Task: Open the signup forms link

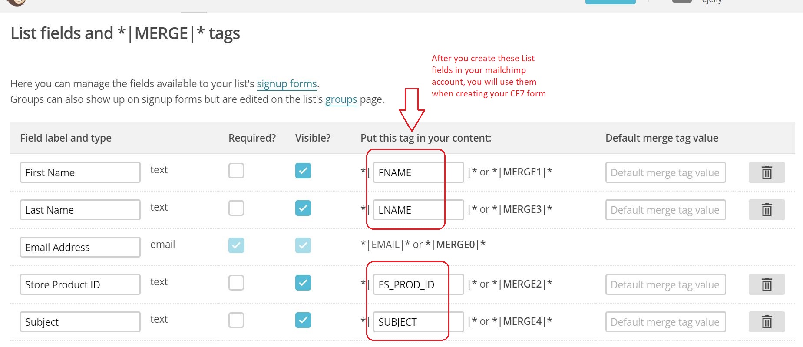Action: click(x=287, y=84)
